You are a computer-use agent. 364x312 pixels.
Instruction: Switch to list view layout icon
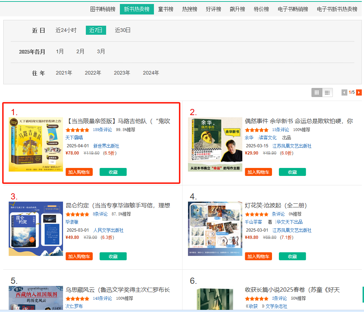coord(327,93)
